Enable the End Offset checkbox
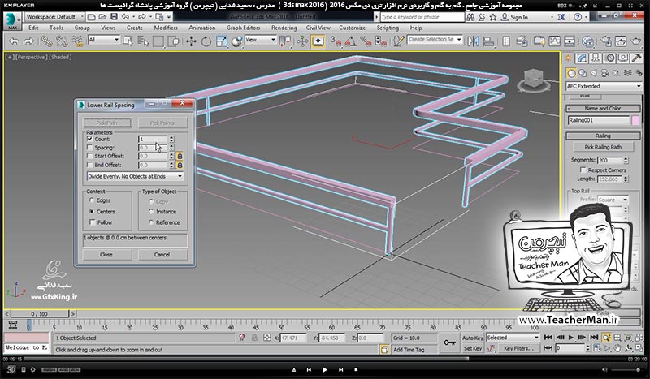The width and height of the screenshot is (650, 379). point(90,165)
